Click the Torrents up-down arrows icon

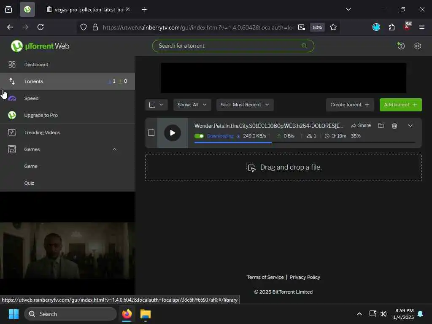(12, 81)
